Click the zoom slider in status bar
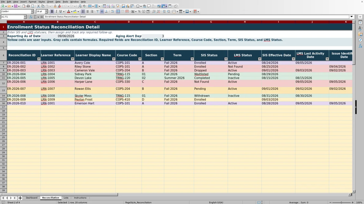Viewport: 364px width, 204px height. [x=342, y=202]
